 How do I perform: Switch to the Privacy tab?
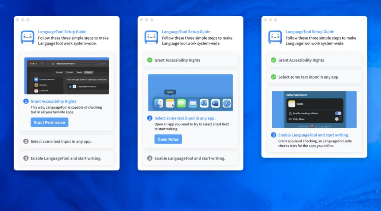89,72
